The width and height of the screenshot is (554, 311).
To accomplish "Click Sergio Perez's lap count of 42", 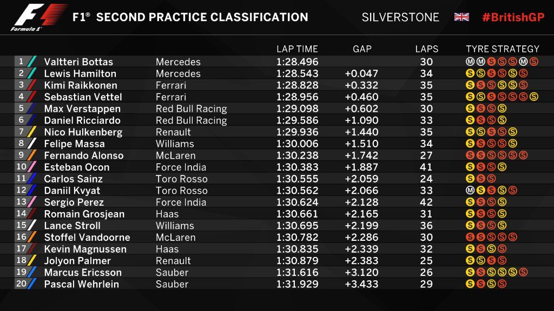I will point(426,202).
